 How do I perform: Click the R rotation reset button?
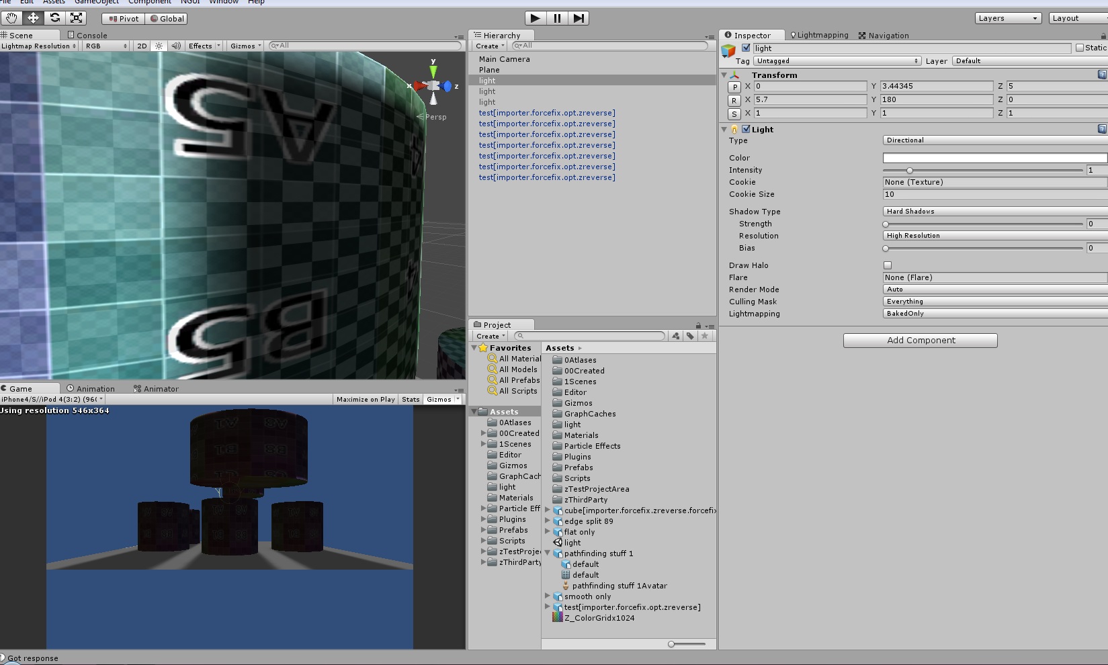734,100
